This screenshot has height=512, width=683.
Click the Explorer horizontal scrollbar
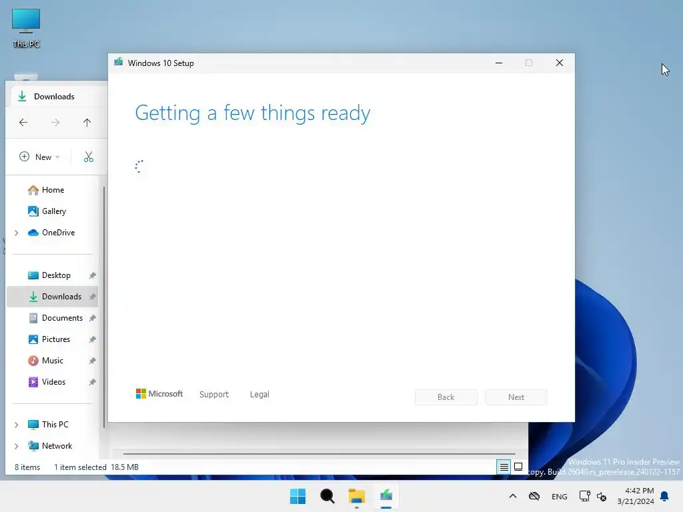click(x=319, y=453)
